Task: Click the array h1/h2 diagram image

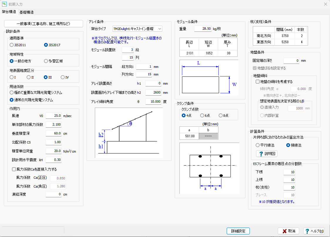Action: point(129,133)
